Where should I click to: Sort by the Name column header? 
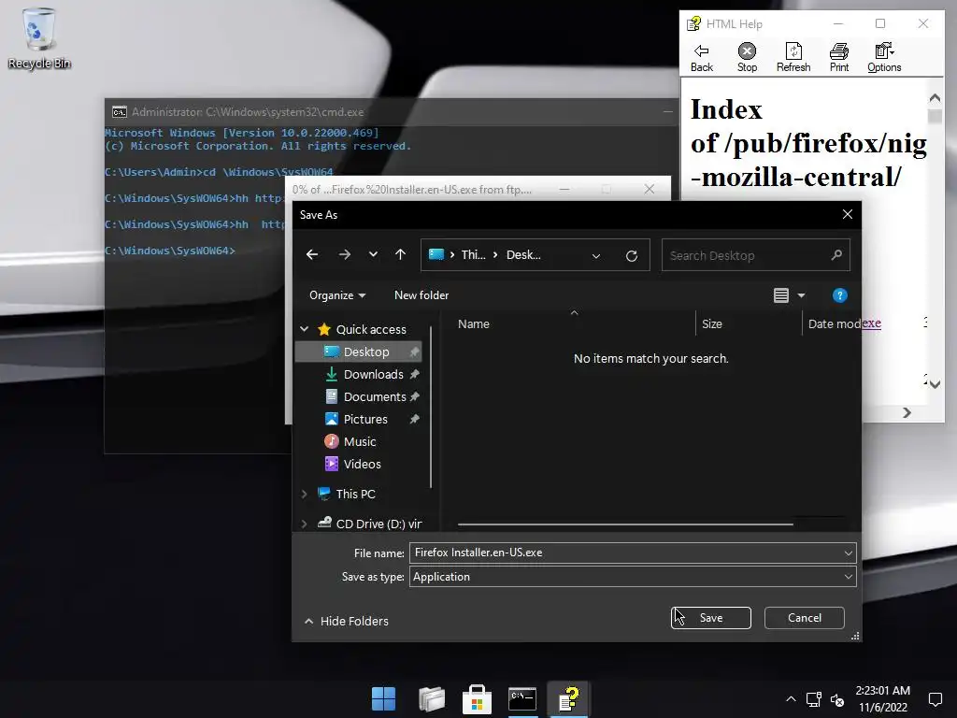click(473, 324)
